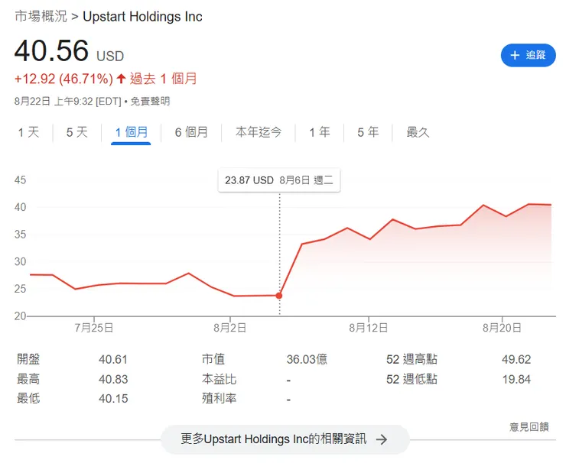The image size is (566, 463).
Task: Click the 8月2日 axis label
Action: 230,328
